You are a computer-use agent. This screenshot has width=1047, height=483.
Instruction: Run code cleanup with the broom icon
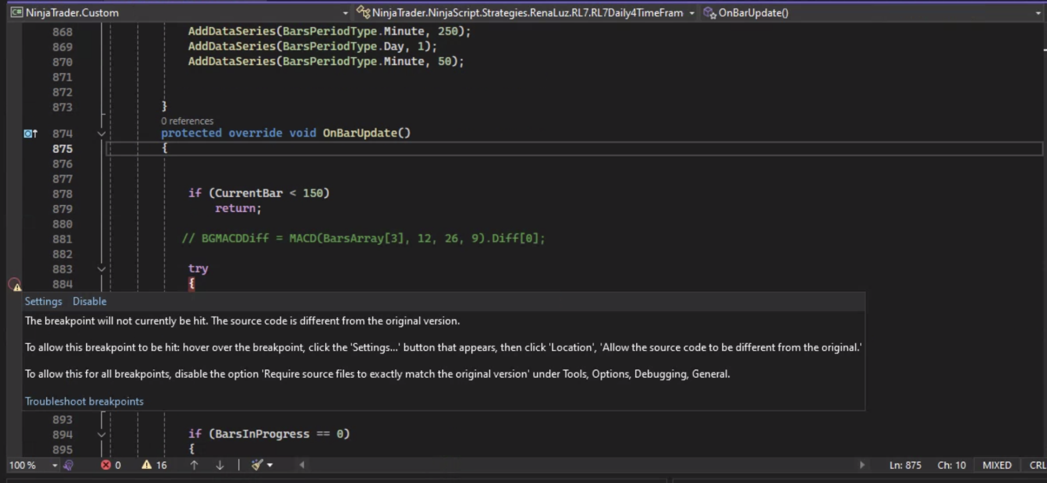point(257,465)
